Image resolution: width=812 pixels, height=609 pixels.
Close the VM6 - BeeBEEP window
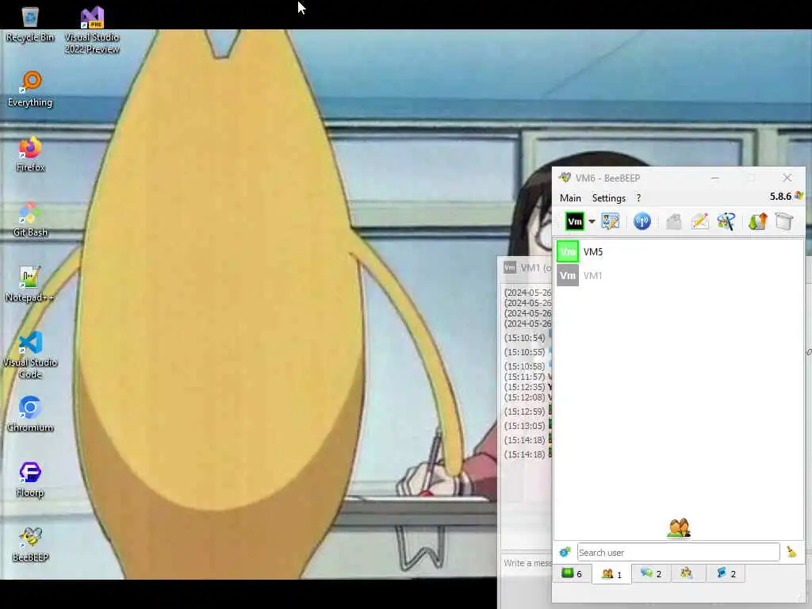(787, 178)
